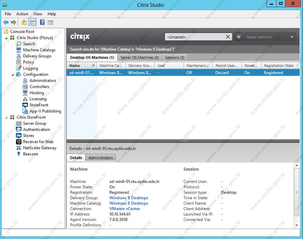Click the Delivery Group column header
This screenshot has height=239, width=303.
coord(140,66)
